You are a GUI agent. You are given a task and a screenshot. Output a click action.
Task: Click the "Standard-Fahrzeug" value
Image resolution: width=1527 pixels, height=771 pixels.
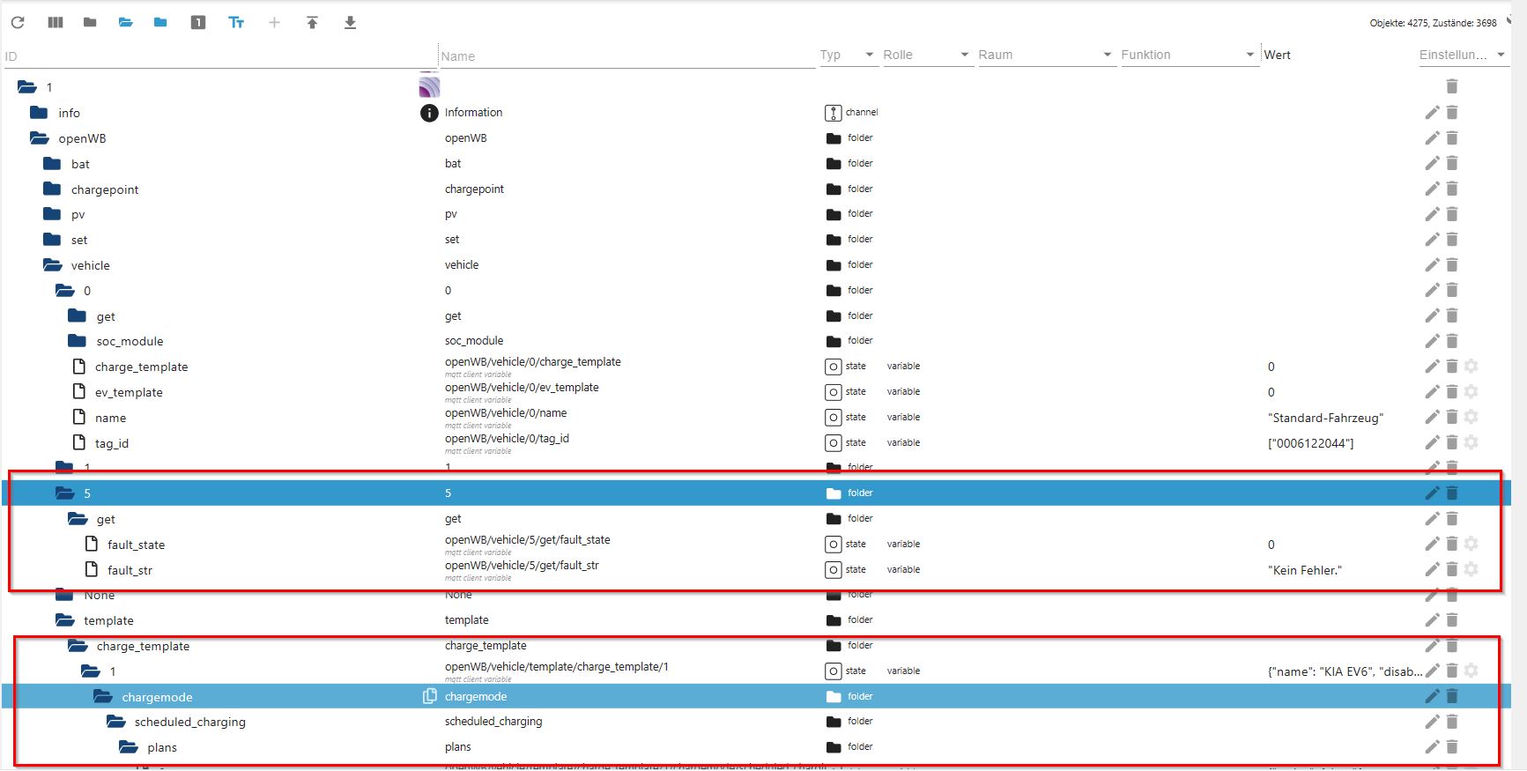[x=1325, y=418]
